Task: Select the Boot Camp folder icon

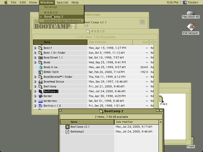Action: coord(40,86)
